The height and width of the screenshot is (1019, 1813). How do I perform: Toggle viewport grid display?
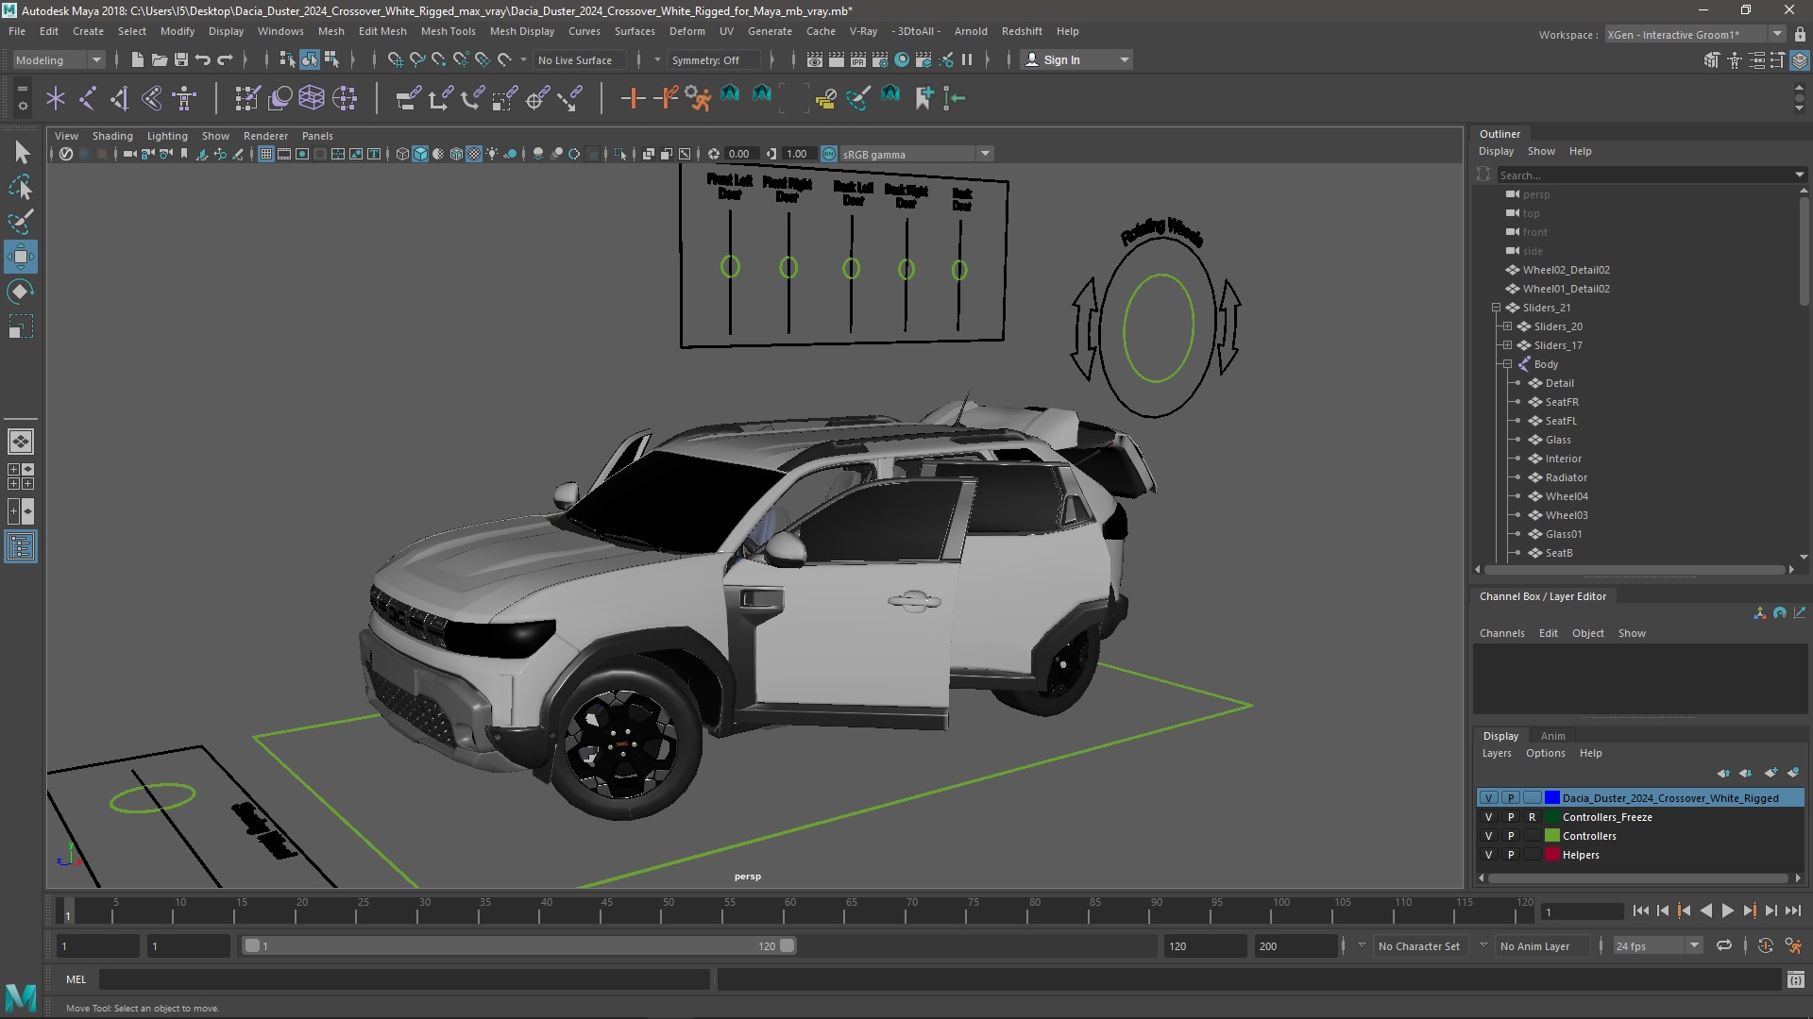266,154
